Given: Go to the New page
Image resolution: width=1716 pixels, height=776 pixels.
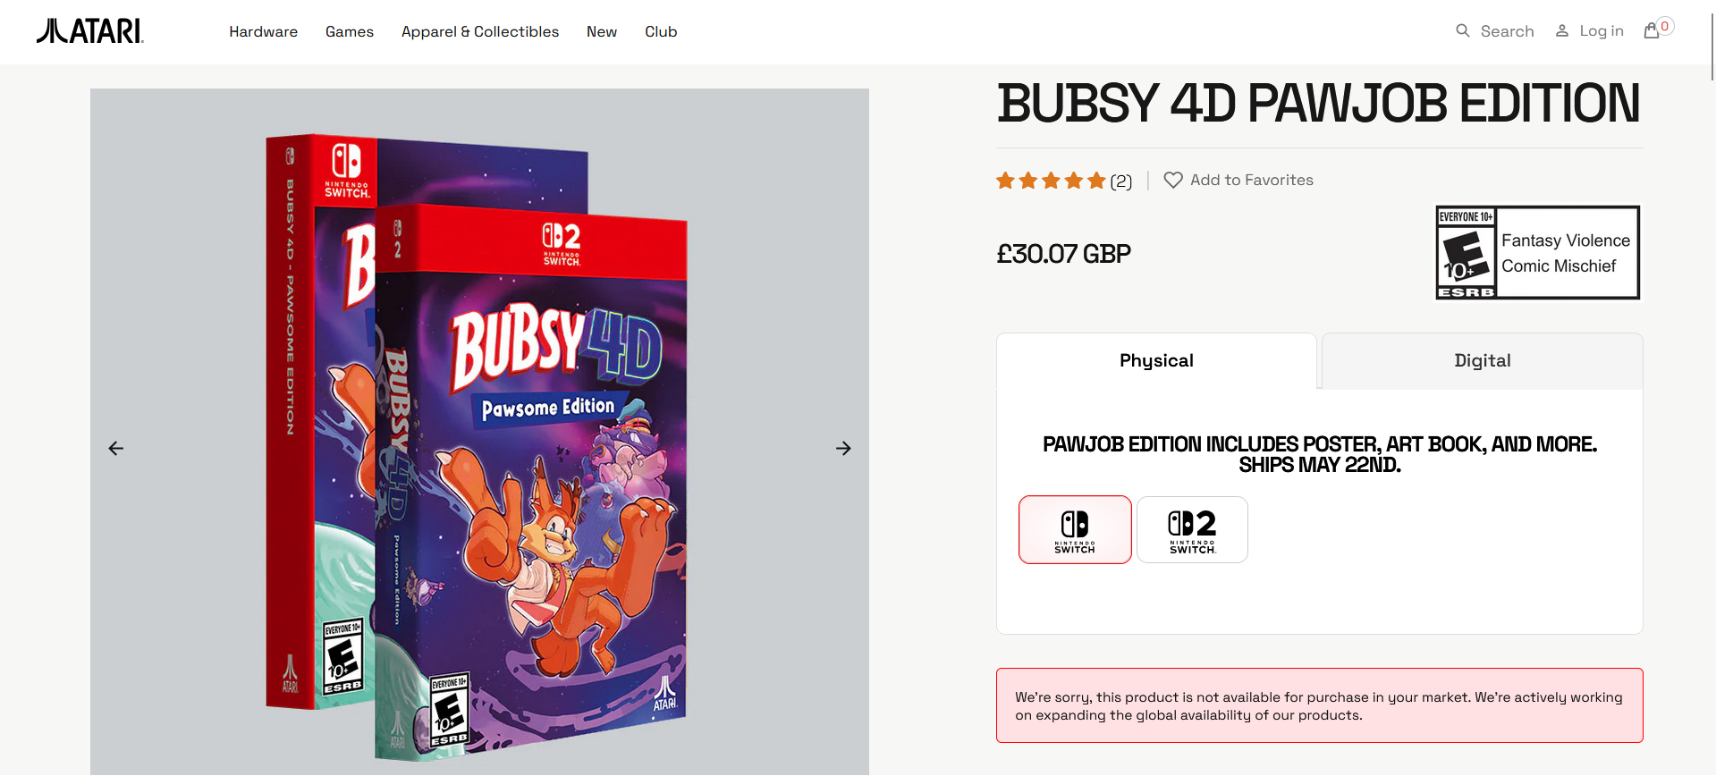Looking at the screenshot, I should click(602, 32).
